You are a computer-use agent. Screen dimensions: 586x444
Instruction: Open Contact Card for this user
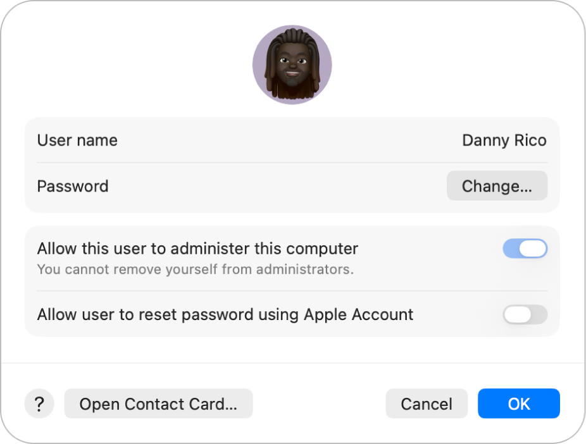(158, 404)
